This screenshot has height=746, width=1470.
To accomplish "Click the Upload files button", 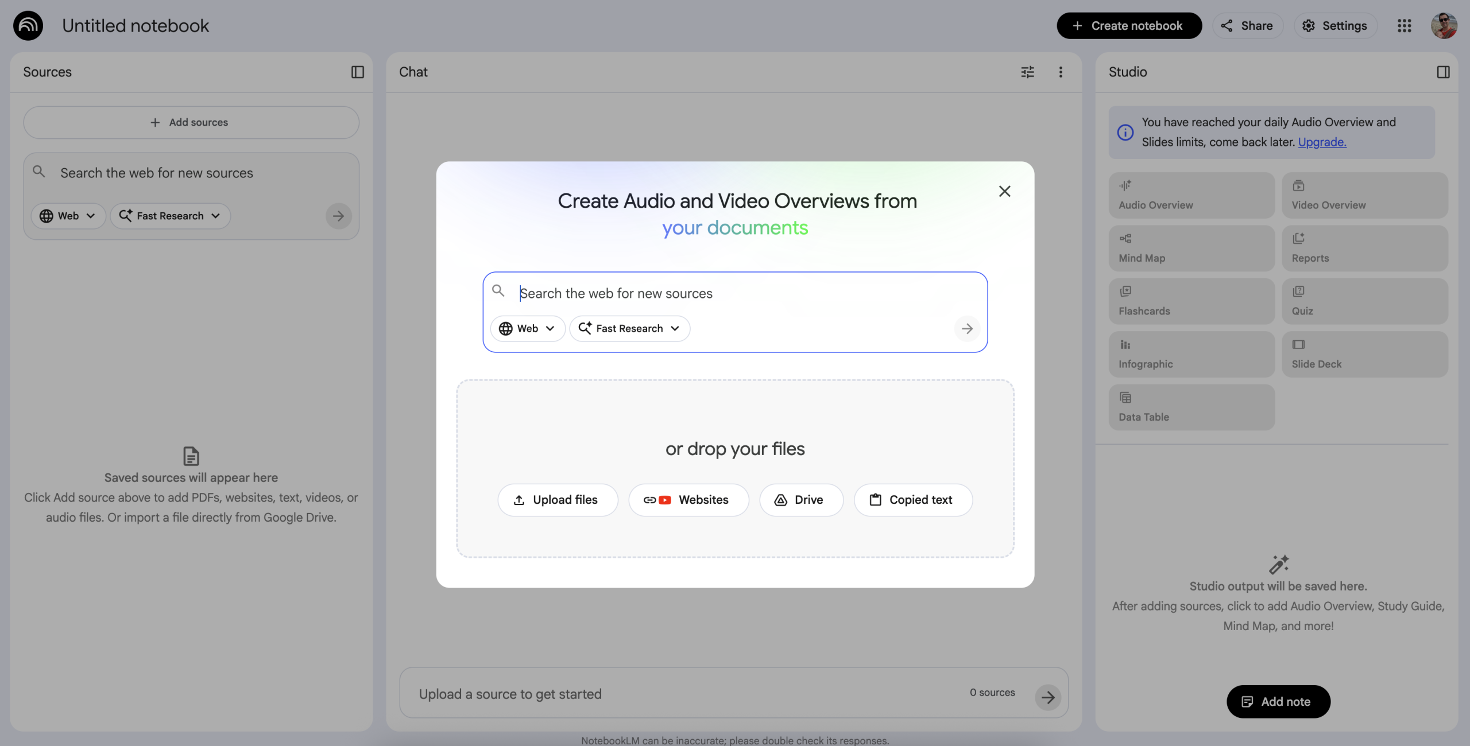I will [x=558, y=500].
